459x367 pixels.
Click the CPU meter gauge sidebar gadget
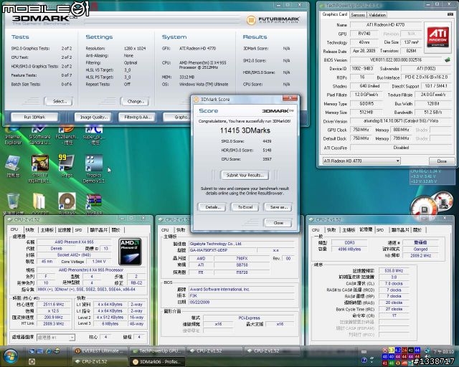tap(432, 204)
